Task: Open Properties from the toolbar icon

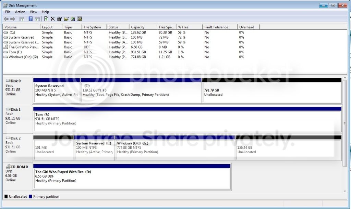Action: (x=59, y=19)
